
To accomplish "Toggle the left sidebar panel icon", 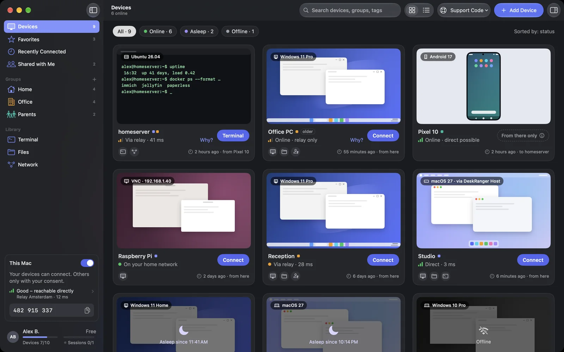I will [x=93, y=10].
